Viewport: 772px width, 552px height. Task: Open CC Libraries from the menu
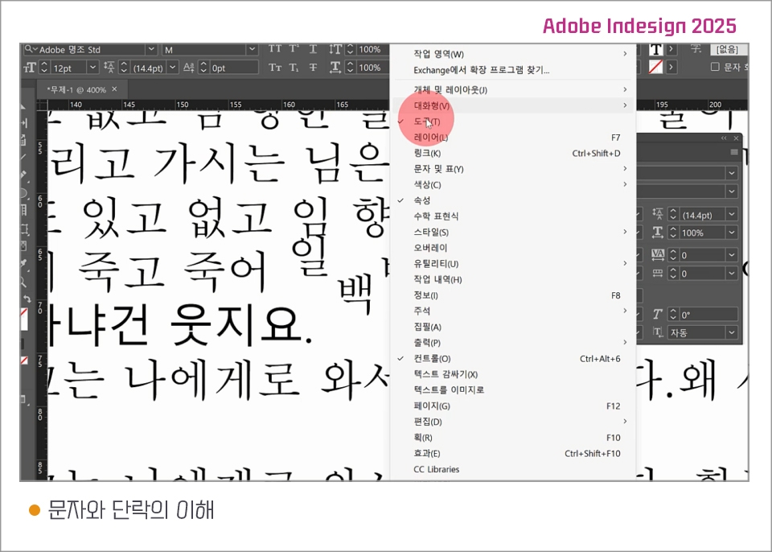coord(512,469)
